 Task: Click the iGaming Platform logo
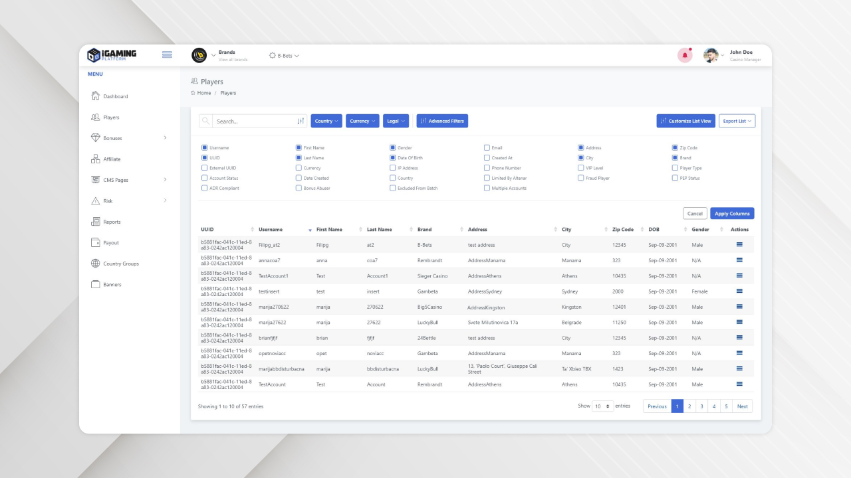point(112,55)
